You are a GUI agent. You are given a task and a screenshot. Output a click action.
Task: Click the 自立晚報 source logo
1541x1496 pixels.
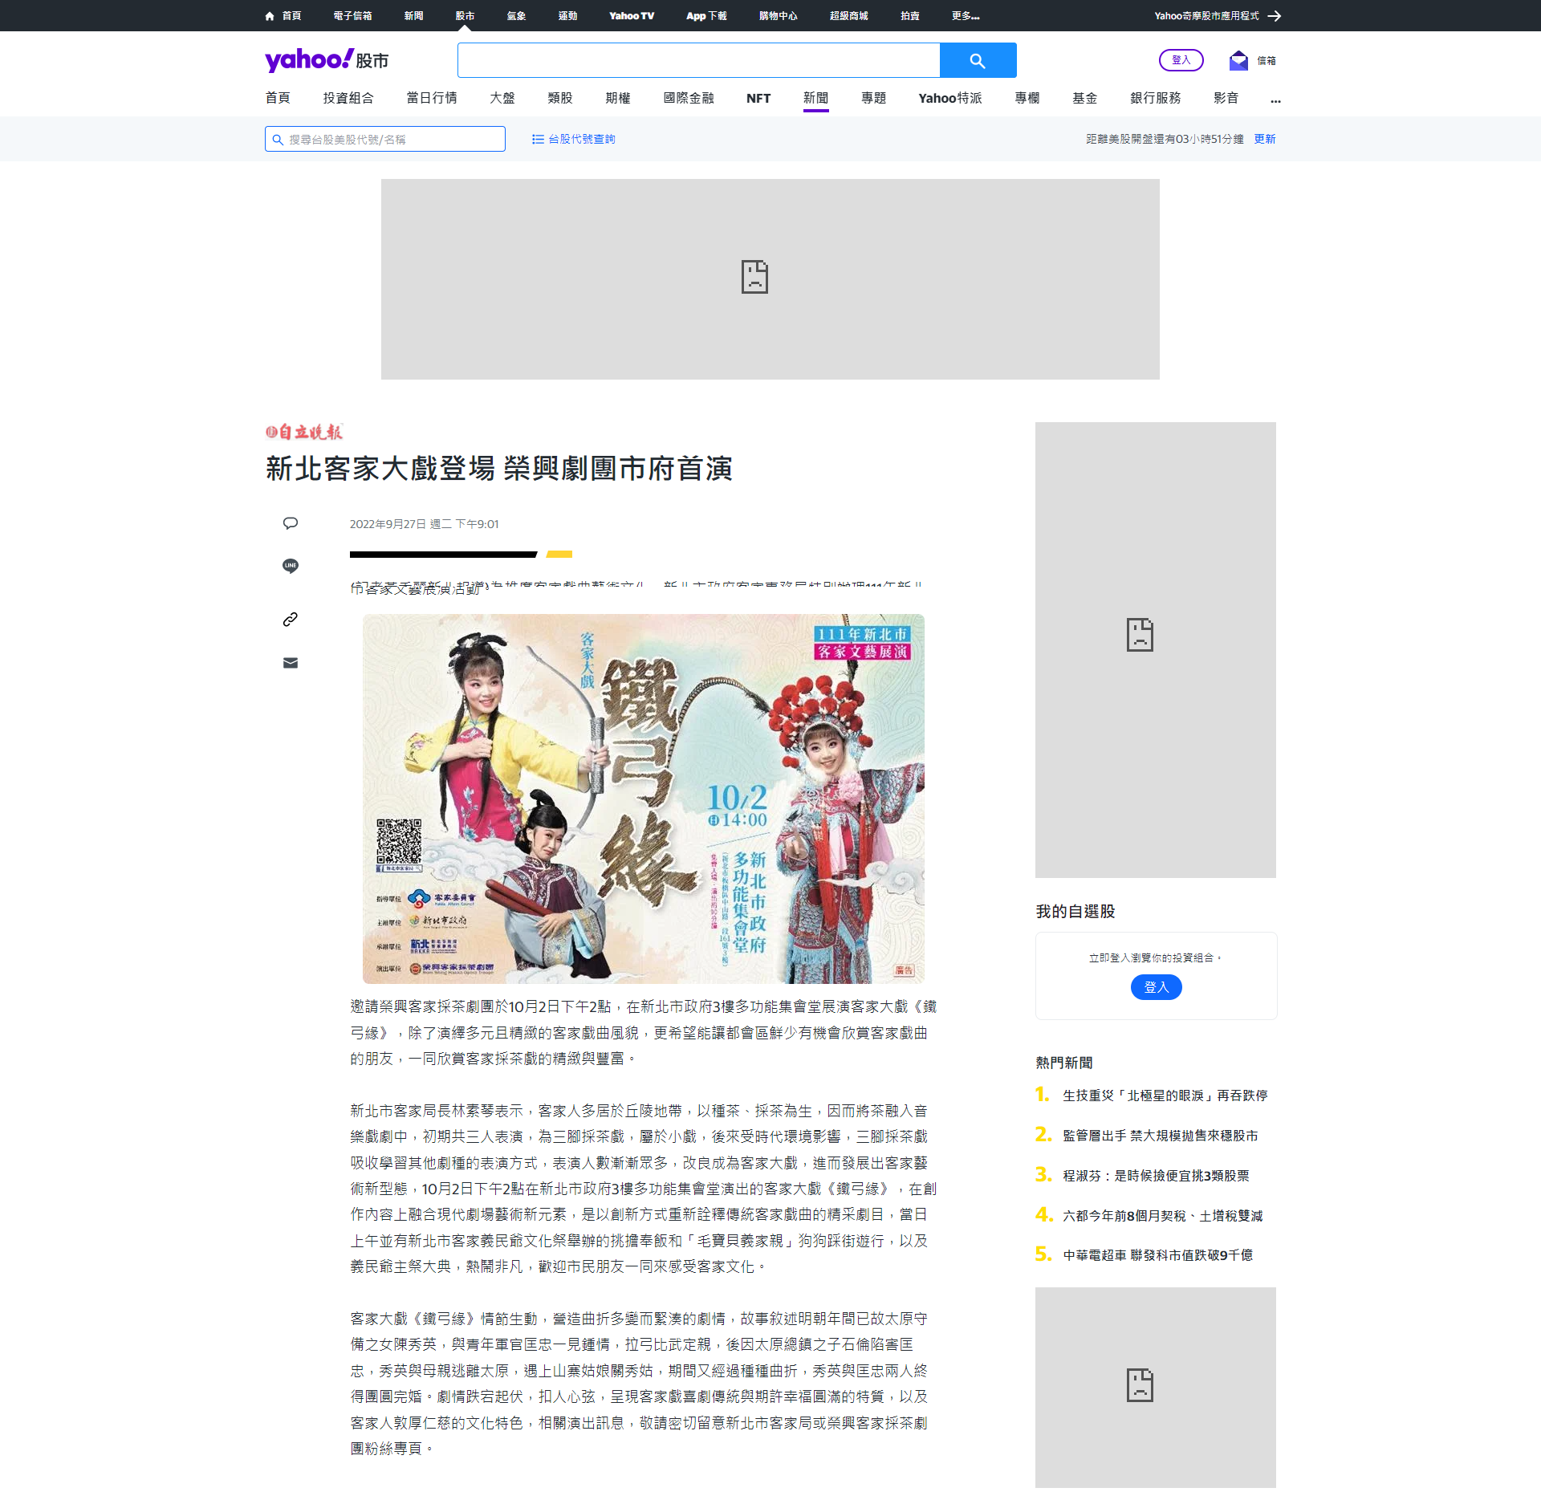304,432
